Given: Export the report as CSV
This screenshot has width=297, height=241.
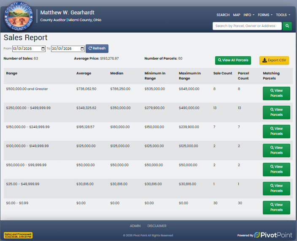Looking at the screenshot, I should point(274,60).
